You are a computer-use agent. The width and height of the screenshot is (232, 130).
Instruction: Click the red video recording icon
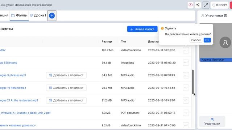[x=191, y=5]
